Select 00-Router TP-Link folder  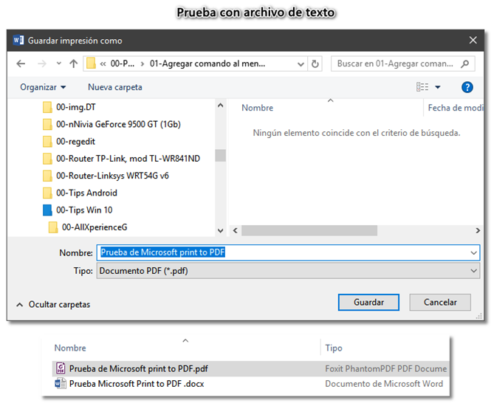point(121,159)
